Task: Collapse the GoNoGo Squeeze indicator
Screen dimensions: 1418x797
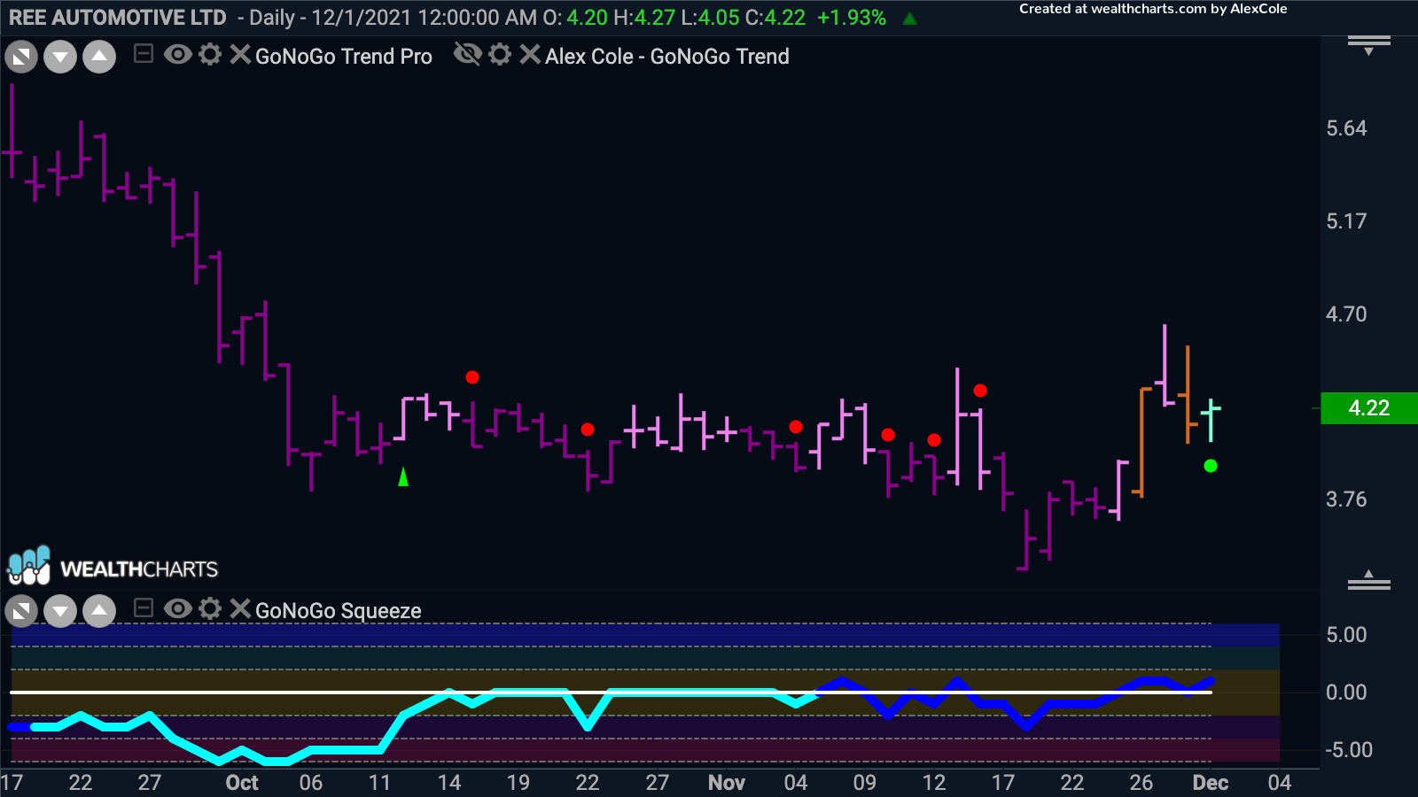Action: (x=144, y=608)
